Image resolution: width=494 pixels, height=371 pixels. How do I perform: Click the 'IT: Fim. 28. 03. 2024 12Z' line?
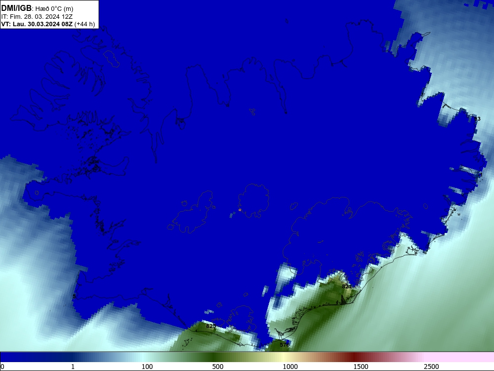point(37,17)
